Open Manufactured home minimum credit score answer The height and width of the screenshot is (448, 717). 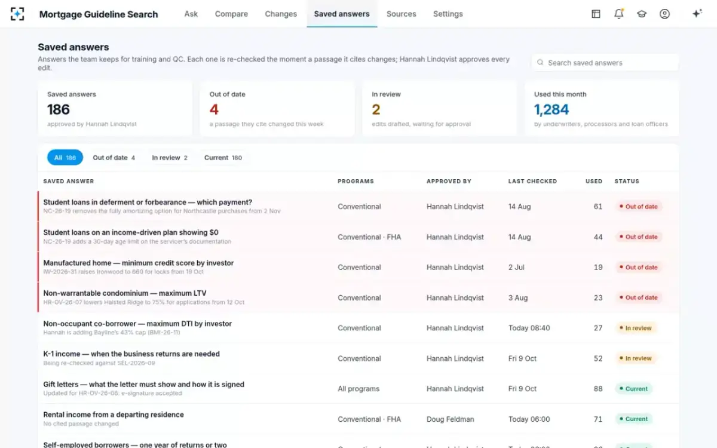coord(358,267)
